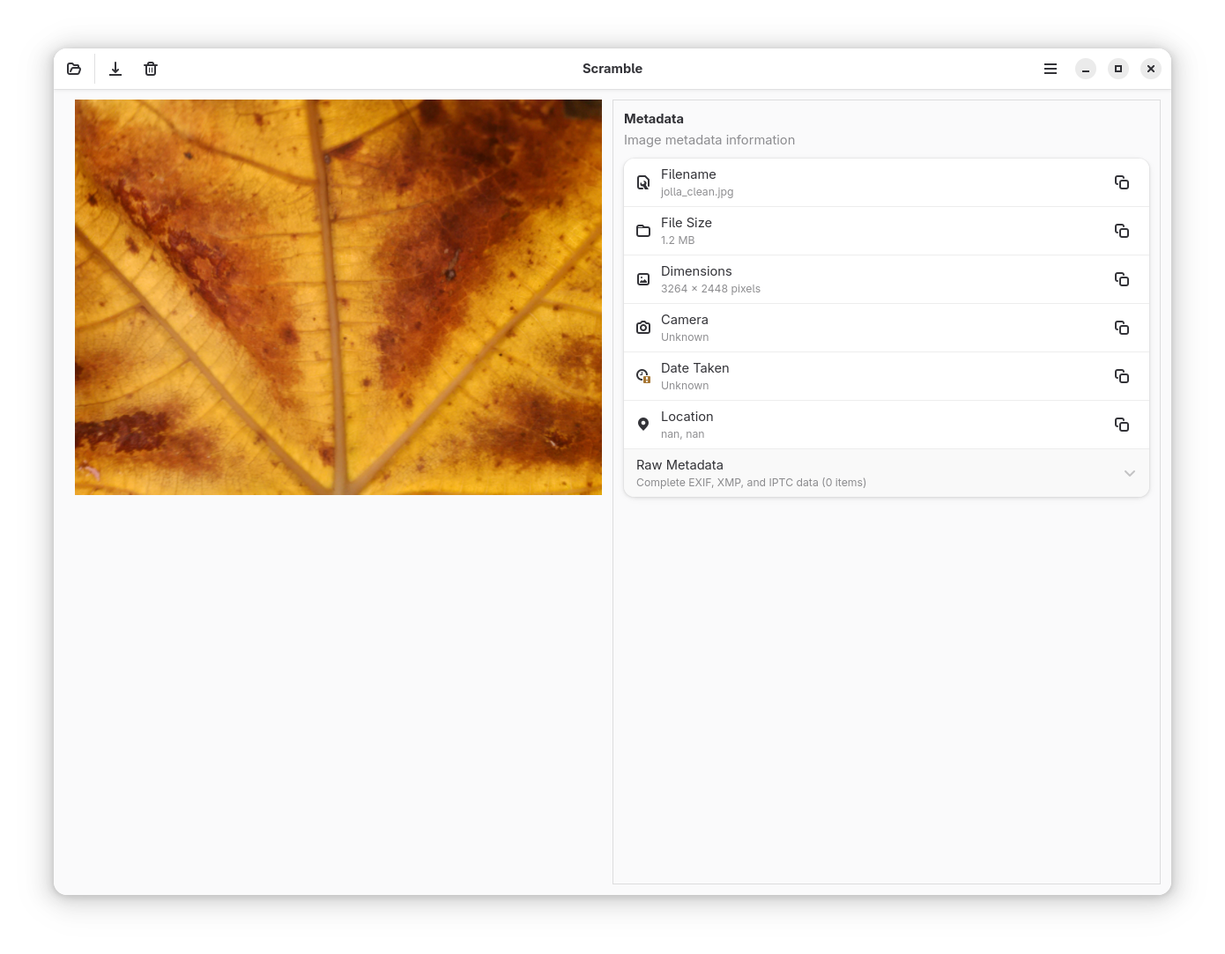Open an image file with the folder icon
Viewport: 1225px width, 954px height.
coord(74,69)
